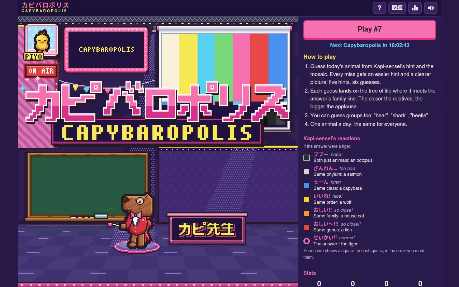Open the statistics bar chart icon
The image size is (459, 287).
click(415, 8)
